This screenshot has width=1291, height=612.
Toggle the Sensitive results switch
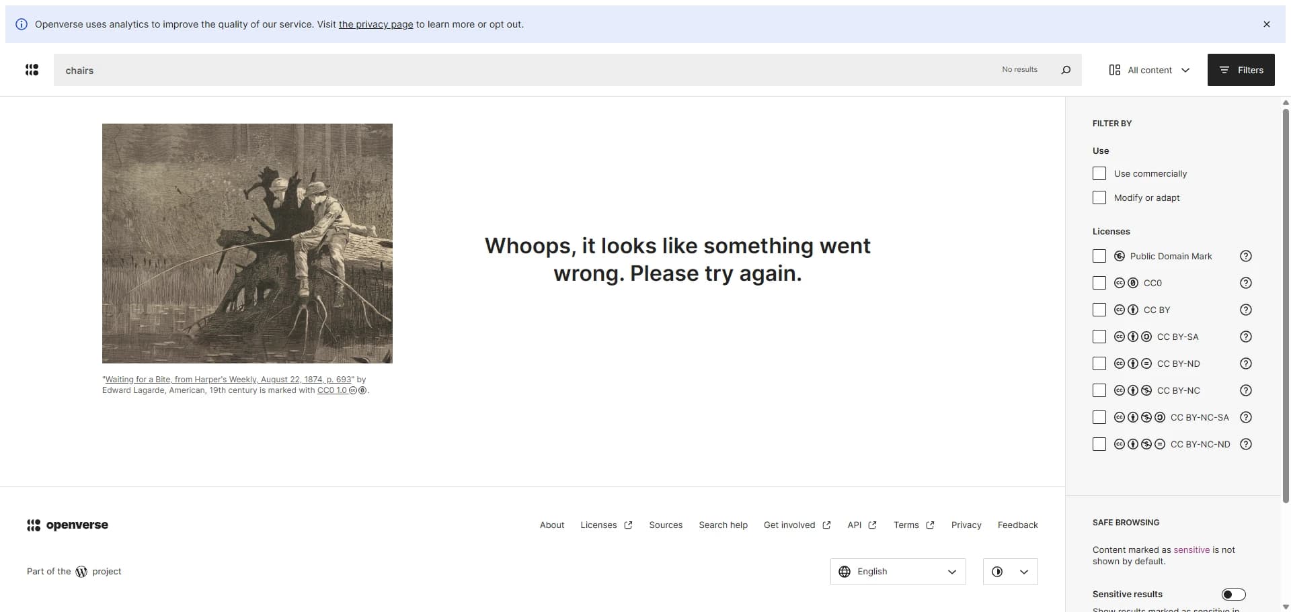coord(1234,595)
